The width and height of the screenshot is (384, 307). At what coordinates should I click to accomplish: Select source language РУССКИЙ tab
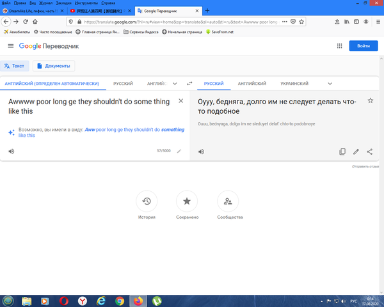(123, 84)
